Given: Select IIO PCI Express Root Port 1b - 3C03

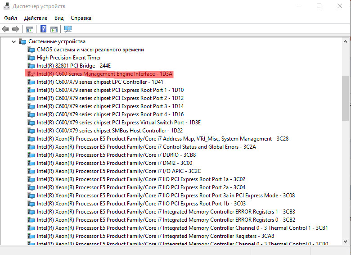Looking at the screenshot, I should coord(141,204).
